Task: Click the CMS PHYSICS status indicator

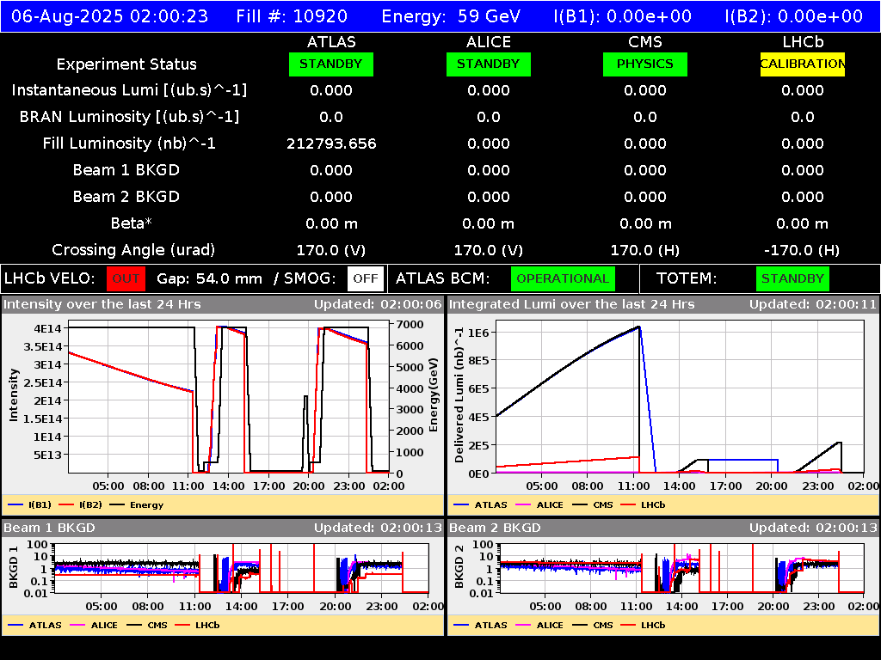Action: tap(645, 64)
